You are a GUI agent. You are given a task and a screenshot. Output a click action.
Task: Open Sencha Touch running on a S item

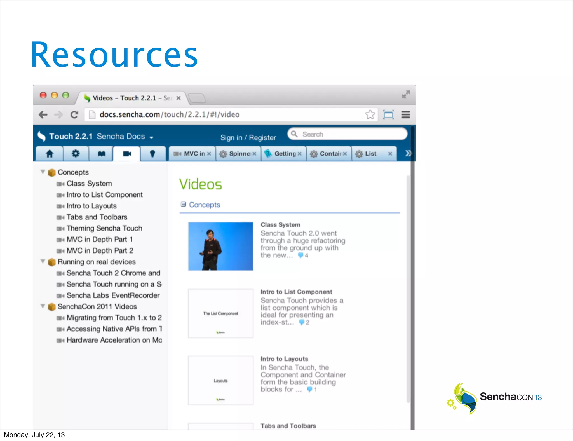pyautogui.click(x=114, y=284)
